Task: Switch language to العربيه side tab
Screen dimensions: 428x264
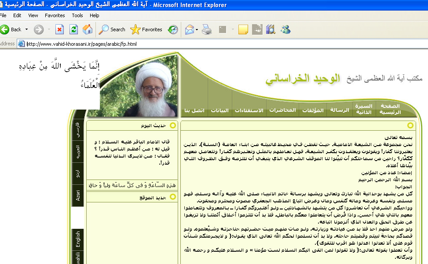Action: [78, 151]
